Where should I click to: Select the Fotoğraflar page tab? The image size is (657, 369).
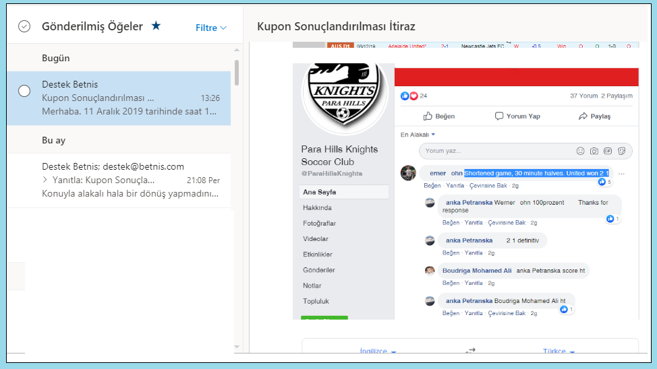point(319,224)
